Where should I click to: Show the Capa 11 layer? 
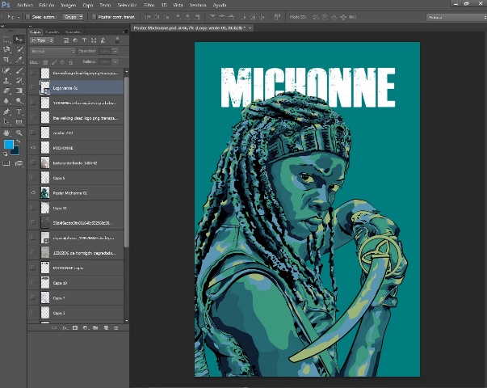pyautogui.click(x=33, y=208)
